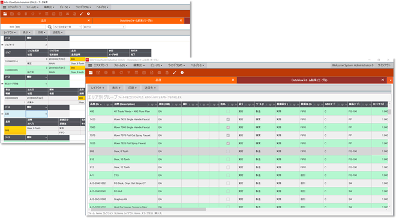This screenshot has width=396, height=218.
Task: Click the white round icon ending back window toolbar
Action: [88, 14]
